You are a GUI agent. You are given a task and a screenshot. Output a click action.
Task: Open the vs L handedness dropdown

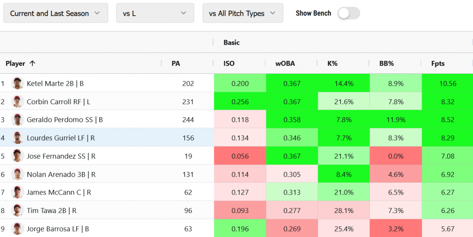pyautogui.click(x=155, y=13)
